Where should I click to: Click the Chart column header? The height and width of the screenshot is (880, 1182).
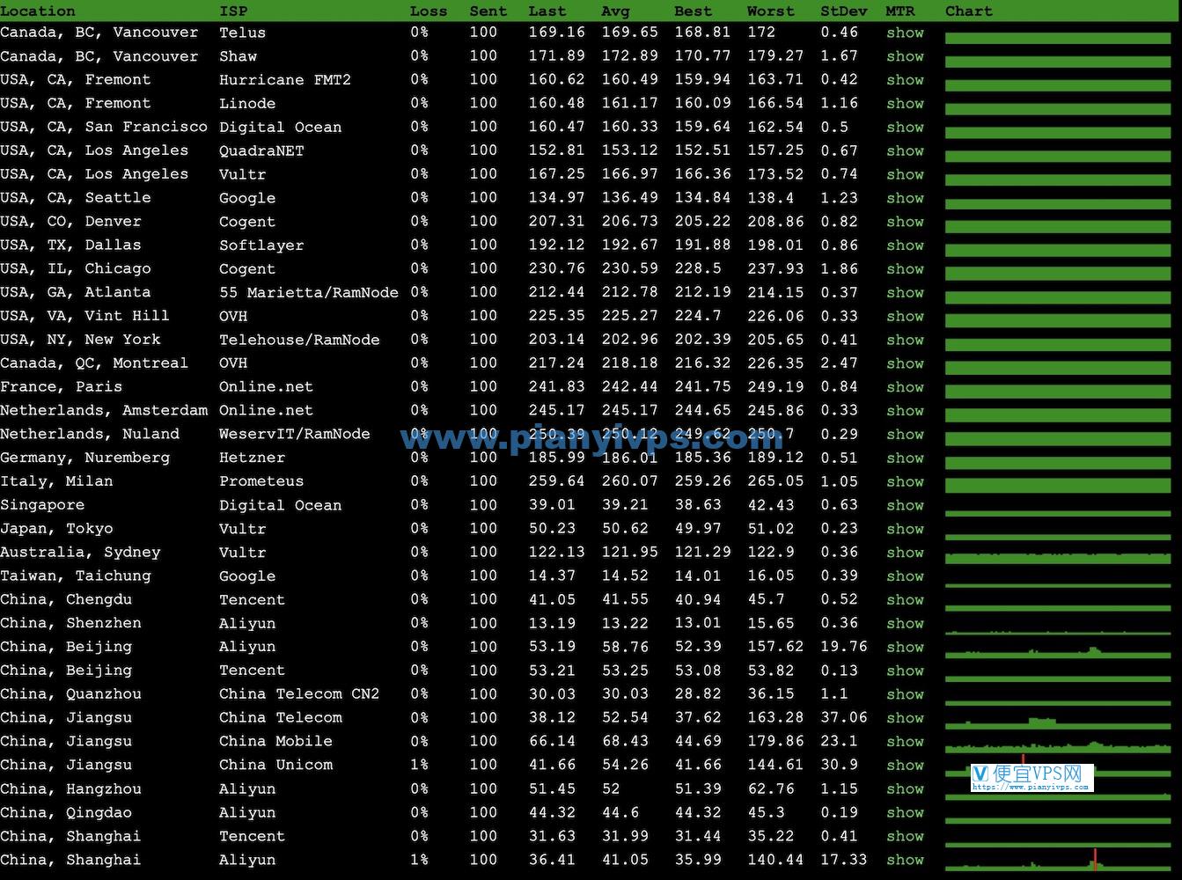969,11
